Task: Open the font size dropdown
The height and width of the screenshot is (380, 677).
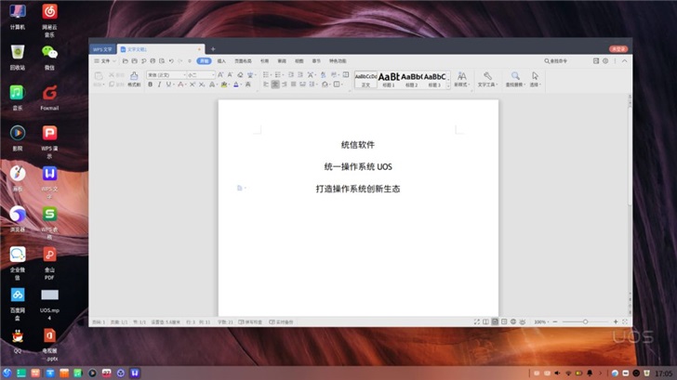Action: tap(200, 74)
